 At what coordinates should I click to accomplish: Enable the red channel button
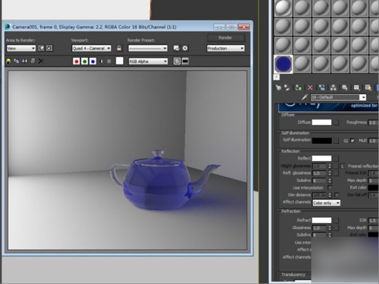[76, 61]
